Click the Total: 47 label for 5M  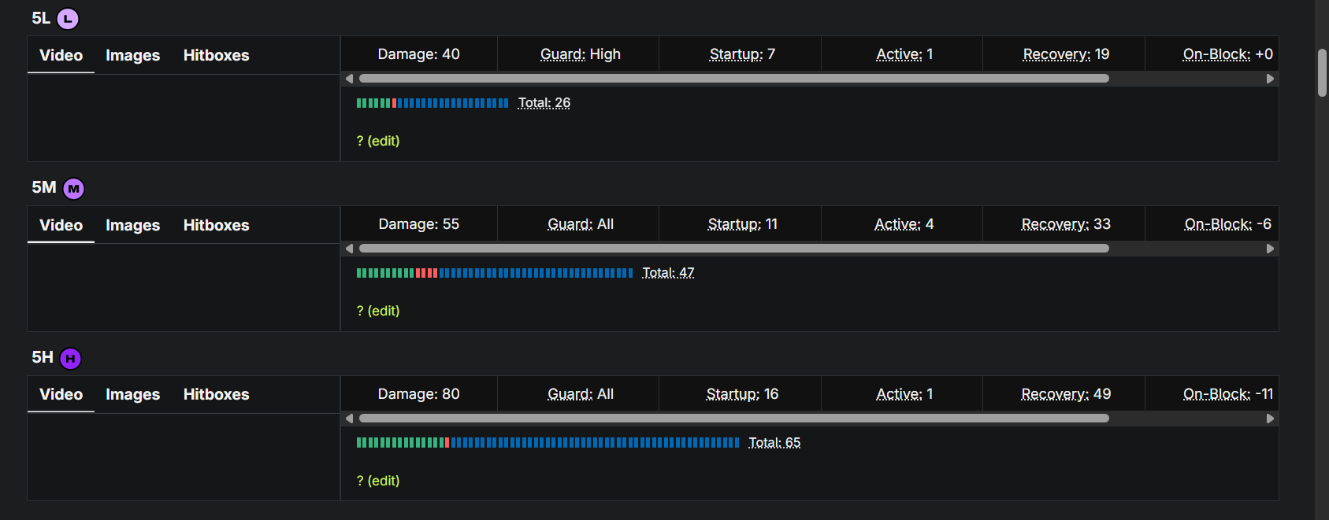coord(668,273)
